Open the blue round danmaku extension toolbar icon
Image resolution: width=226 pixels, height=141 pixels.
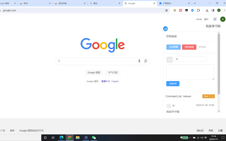[192, 10]
